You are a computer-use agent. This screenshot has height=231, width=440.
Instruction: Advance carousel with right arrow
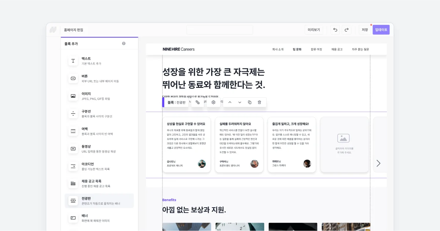click(378, 163)
